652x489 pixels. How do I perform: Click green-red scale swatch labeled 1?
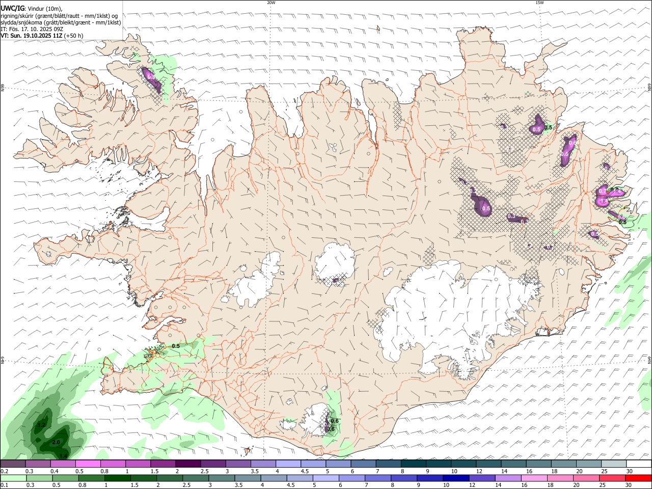117,478
